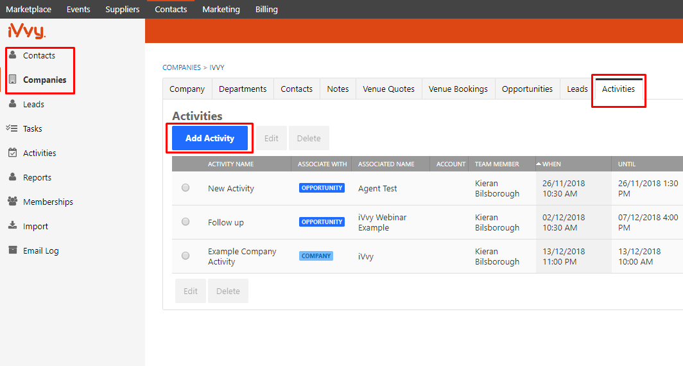Sort by ACCOUNT column header

[x=451, y=164]
